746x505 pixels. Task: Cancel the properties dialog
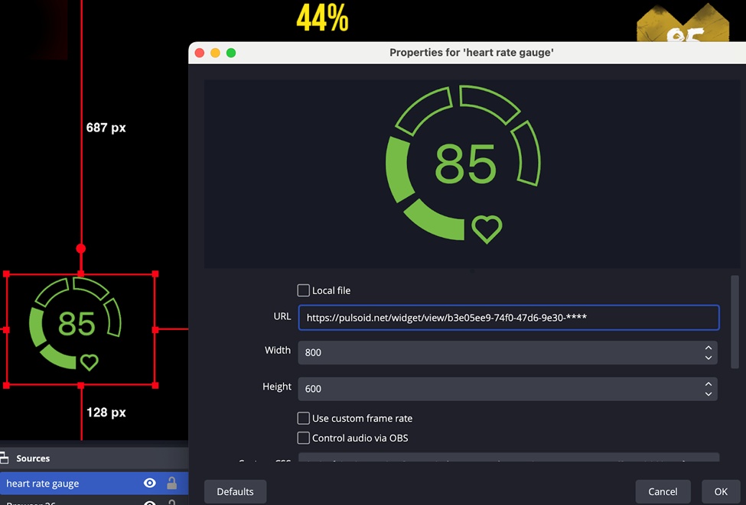[x=663, y=491]
